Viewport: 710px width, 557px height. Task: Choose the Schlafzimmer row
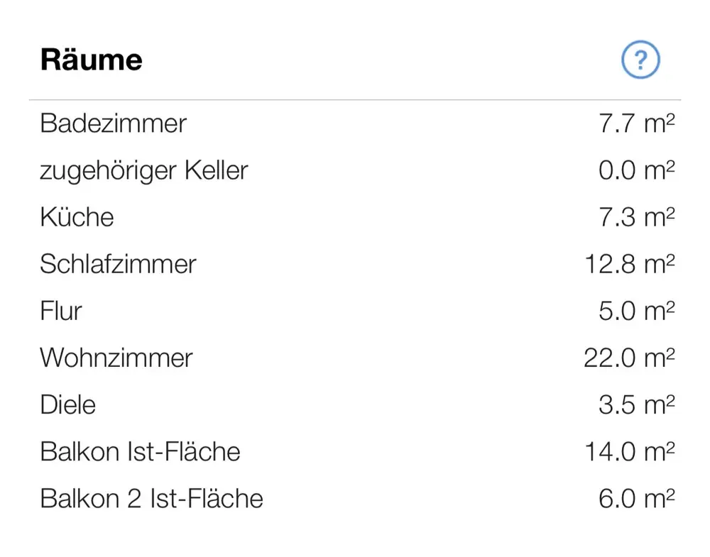(x=355, y=264)
